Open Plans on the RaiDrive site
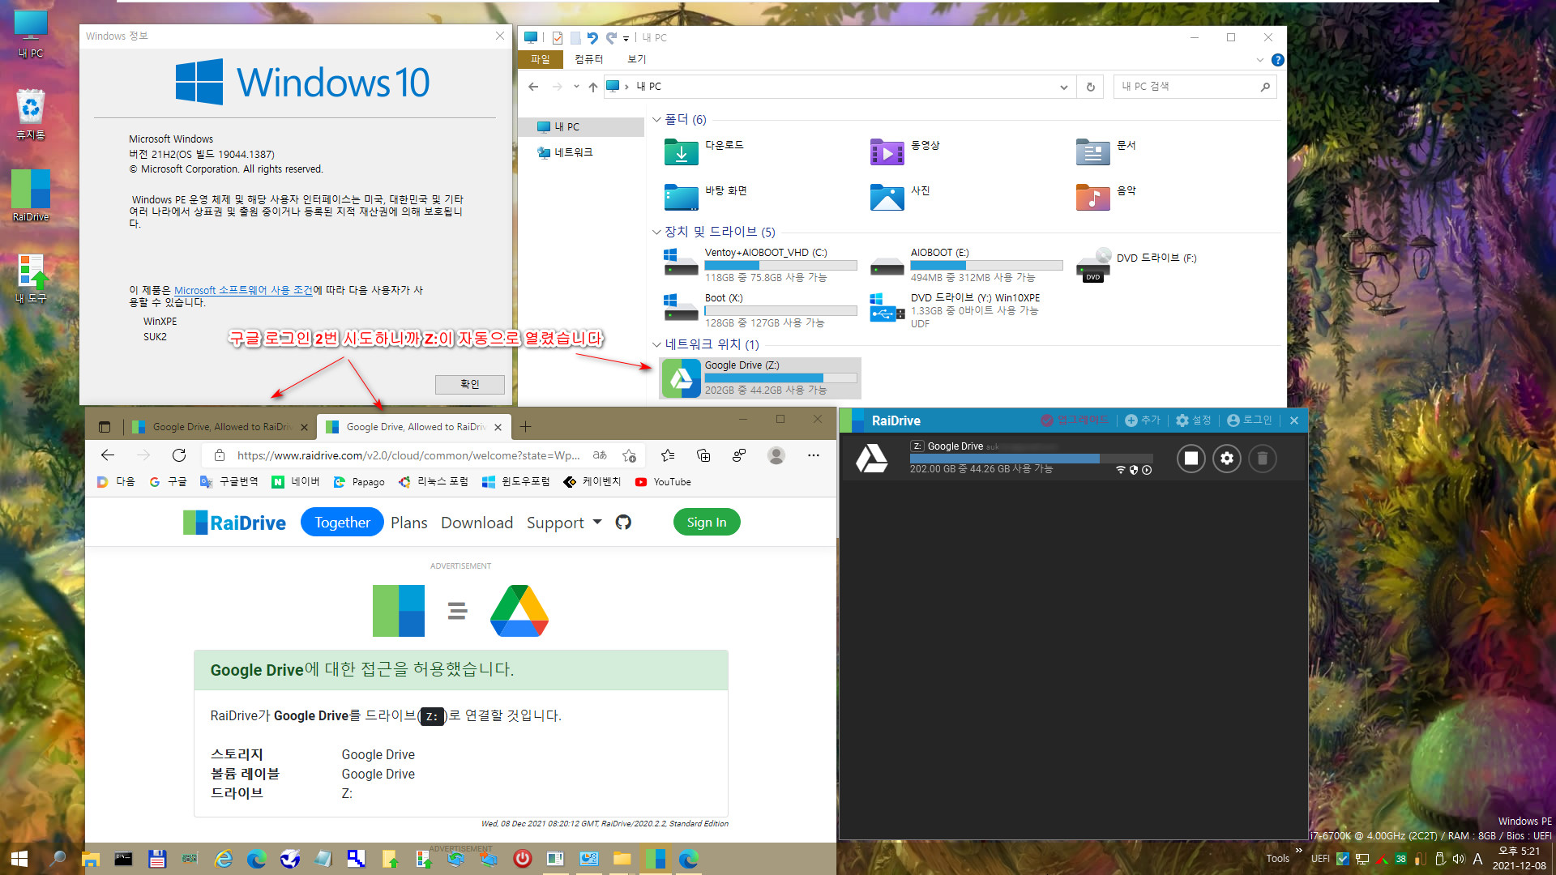 (x=408, y=523)
